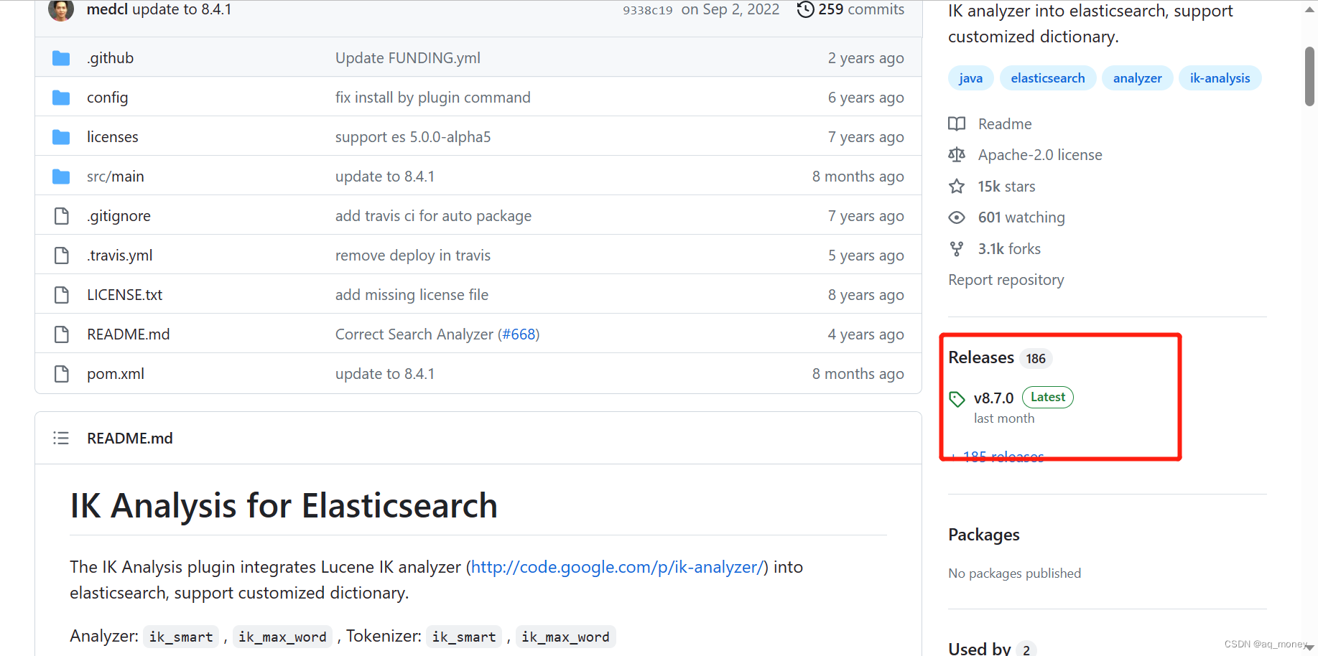Viewport: 1318px width, 656px height.
Task: Click medcl's avatar image
Action: tap(61, 9)
